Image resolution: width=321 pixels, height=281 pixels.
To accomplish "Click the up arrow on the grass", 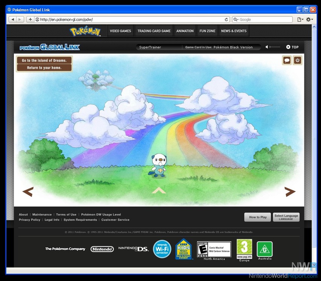I will tap(159, 190).
